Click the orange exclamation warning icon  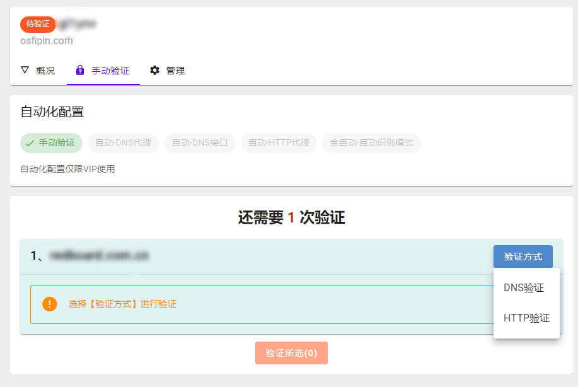pyautogui.click(x=49, y=304)
